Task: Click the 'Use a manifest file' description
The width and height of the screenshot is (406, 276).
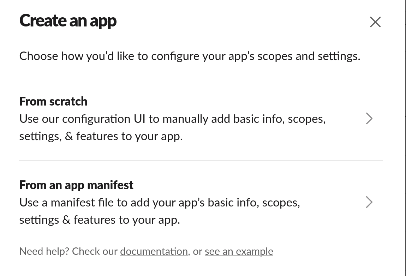Action: click(160, 203)
